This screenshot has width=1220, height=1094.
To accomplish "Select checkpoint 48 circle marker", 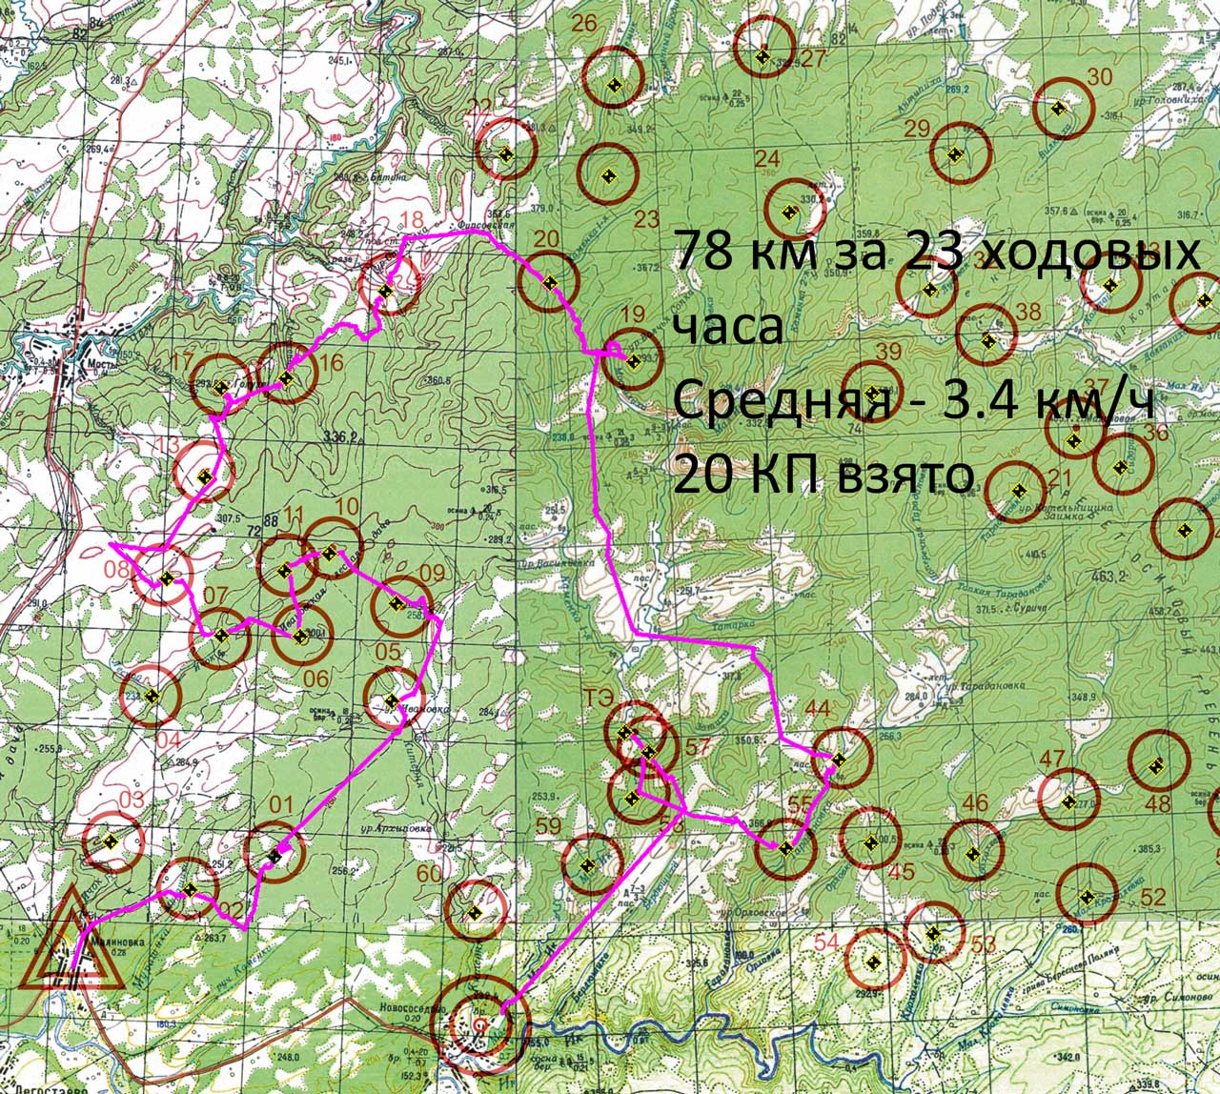I will coord(1156,765).
